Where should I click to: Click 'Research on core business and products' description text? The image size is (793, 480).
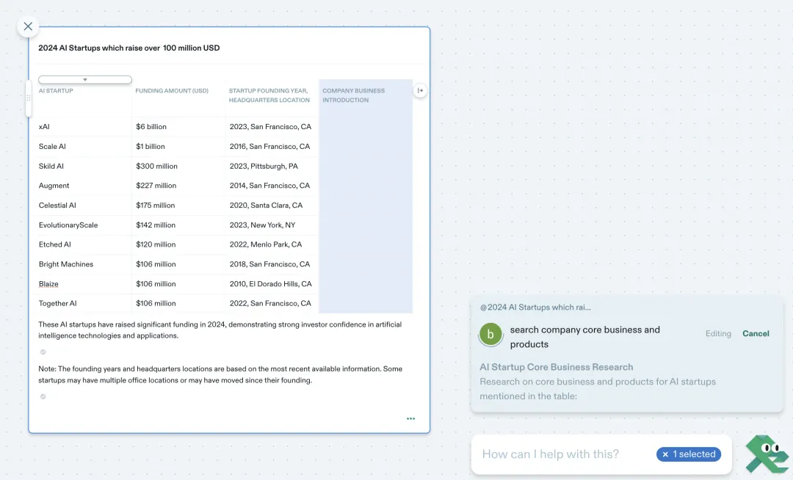pos(598,389)
